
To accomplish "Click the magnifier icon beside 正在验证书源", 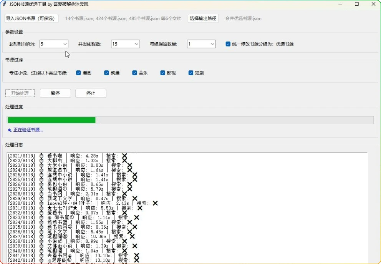I will (10, 130).
